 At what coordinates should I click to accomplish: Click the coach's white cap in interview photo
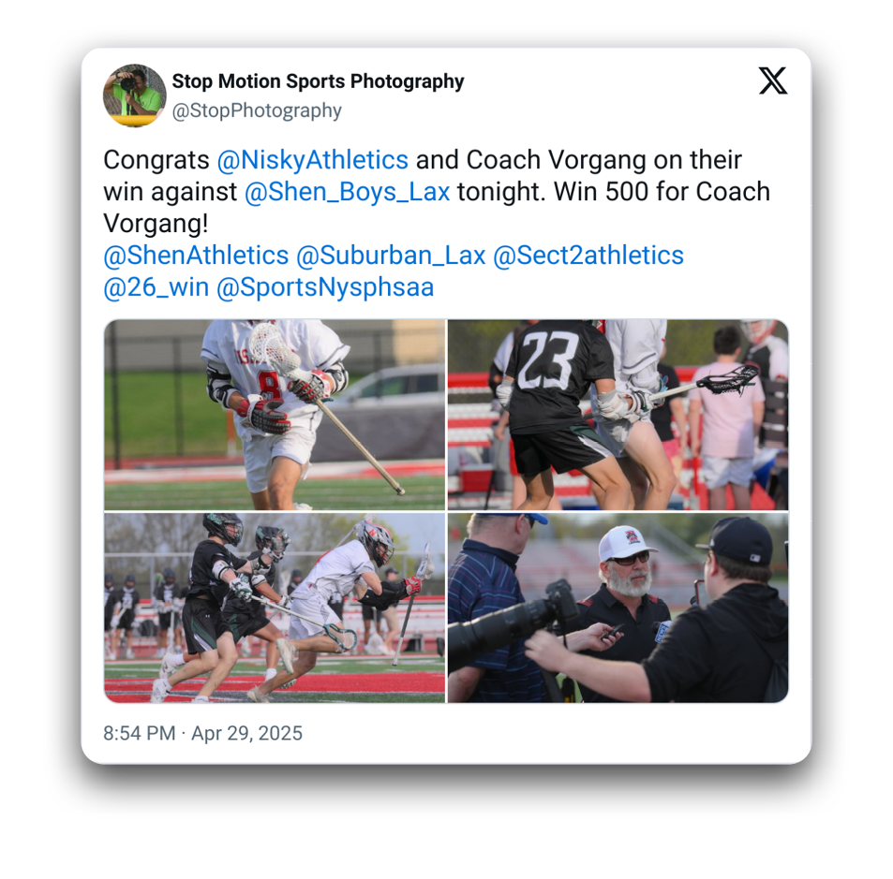pos(627,543)
